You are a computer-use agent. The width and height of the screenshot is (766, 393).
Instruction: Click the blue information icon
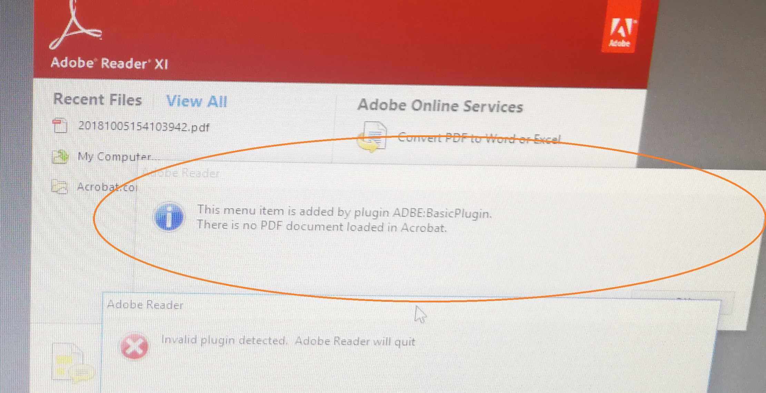point(169,217)
